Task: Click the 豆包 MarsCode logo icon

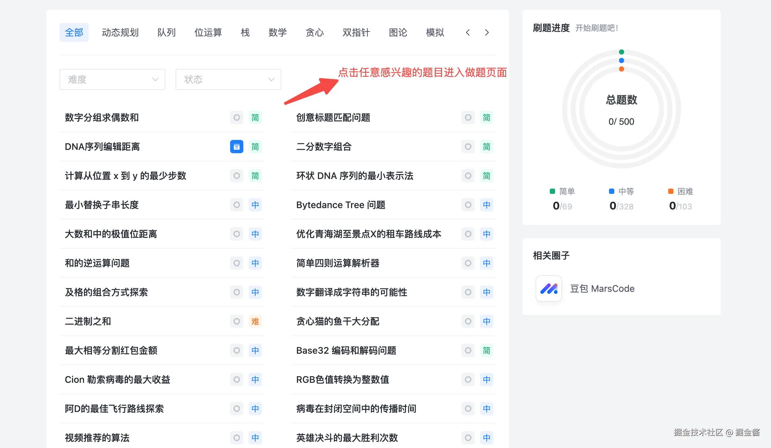Action: tap(548, 289)
